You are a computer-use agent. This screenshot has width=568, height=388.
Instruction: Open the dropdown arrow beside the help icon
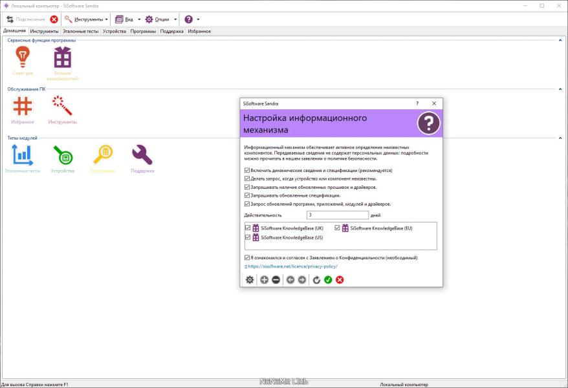(198, 19)
